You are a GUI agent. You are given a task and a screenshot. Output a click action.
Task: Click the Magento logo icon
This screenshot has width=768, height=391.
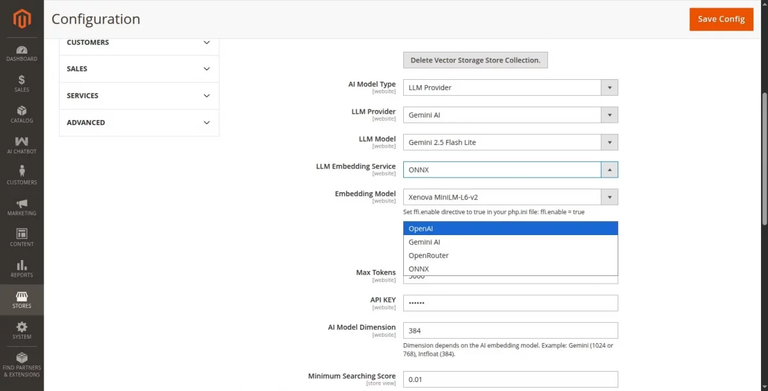(x=22, y=20)
